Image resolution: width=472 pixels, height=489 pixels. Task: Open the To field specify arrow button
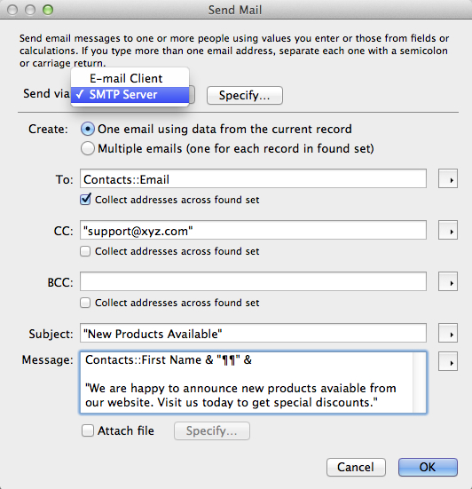448,178
